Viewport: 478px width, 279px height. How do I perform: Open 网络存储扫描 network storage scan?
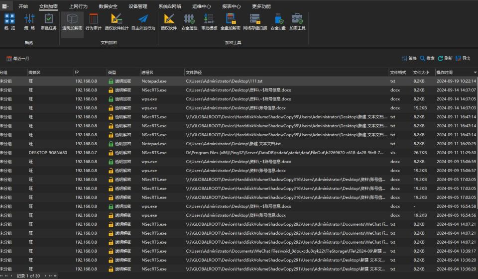click(255, 21)
